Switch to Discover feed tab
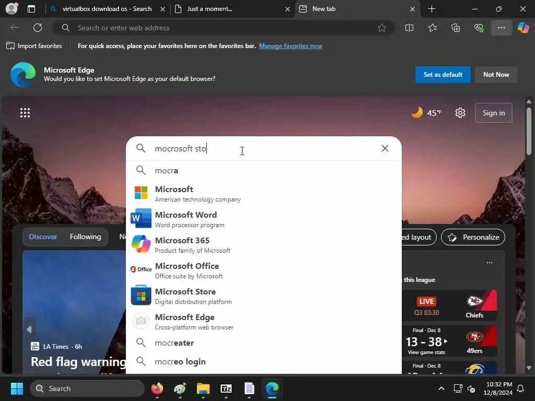The image size is (535, 401). tap(43, 237)
